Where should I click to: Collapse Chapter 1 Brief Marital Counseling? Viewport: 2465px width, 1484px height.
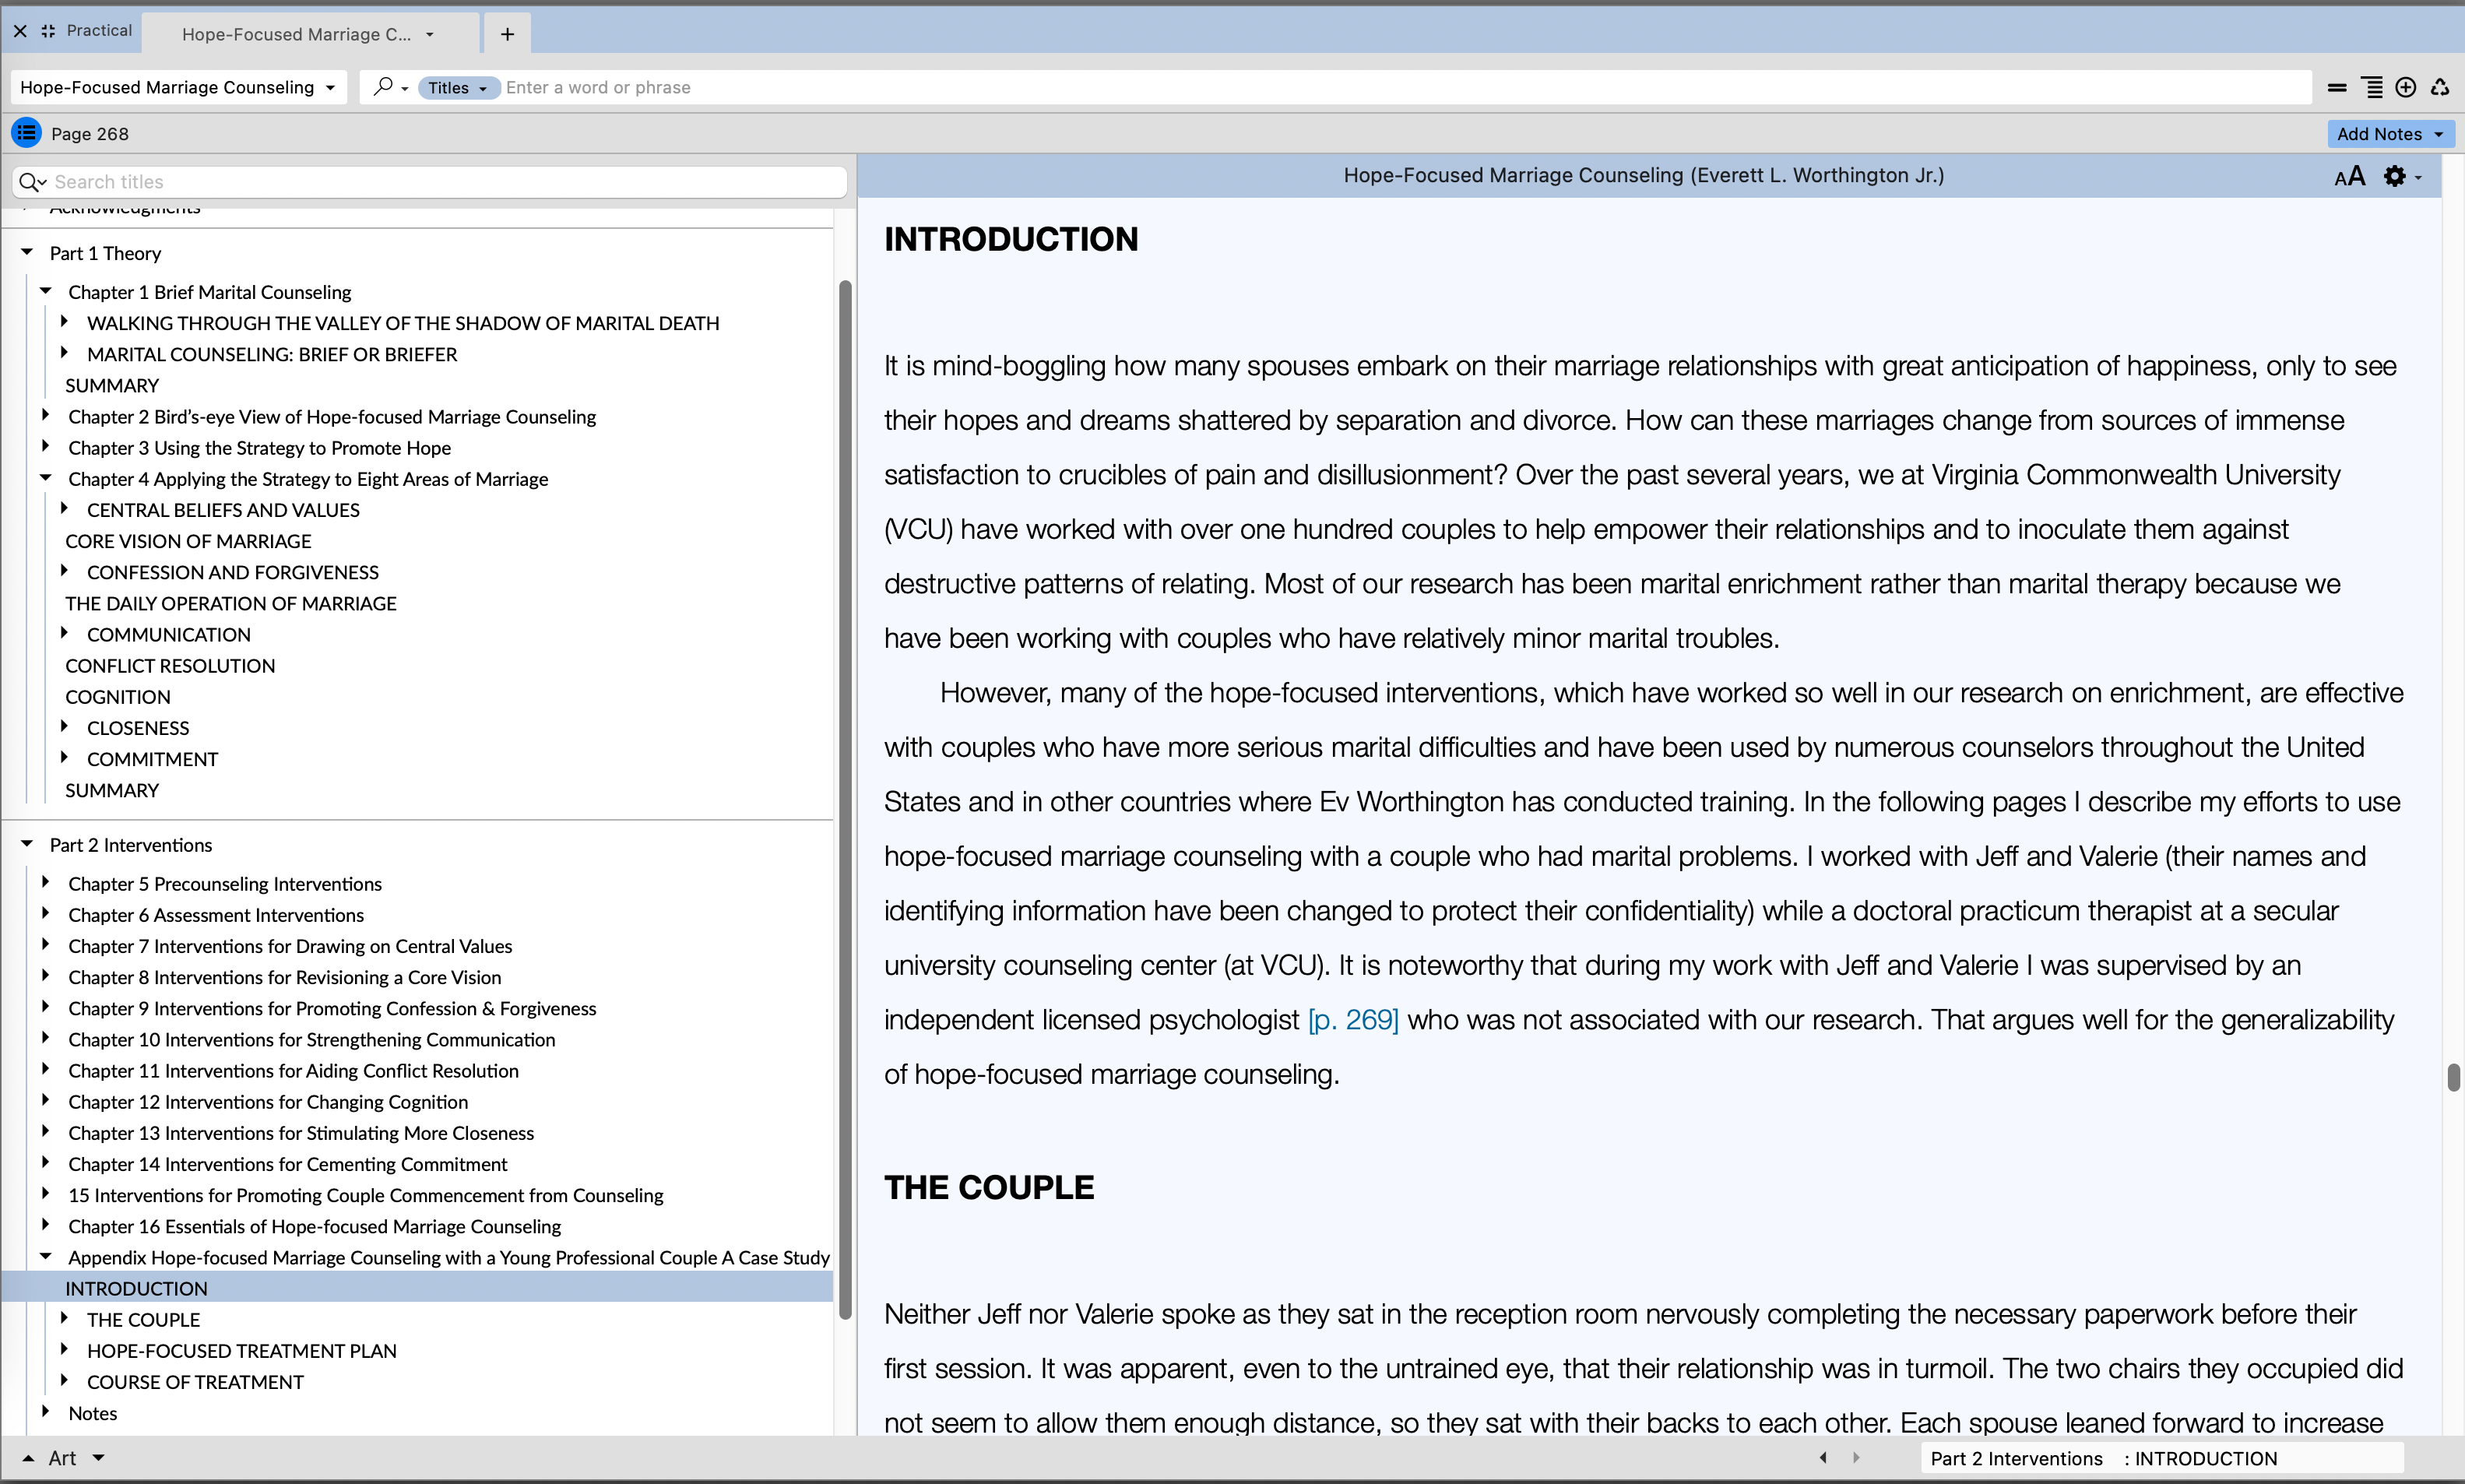pyautogui.click(x=46, y=291)
